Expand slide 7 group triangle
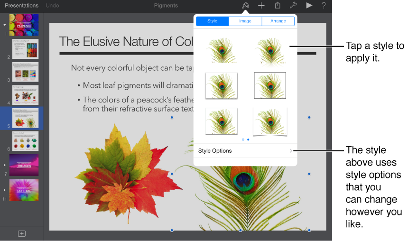The image size is (408, 241). [5, 165]
